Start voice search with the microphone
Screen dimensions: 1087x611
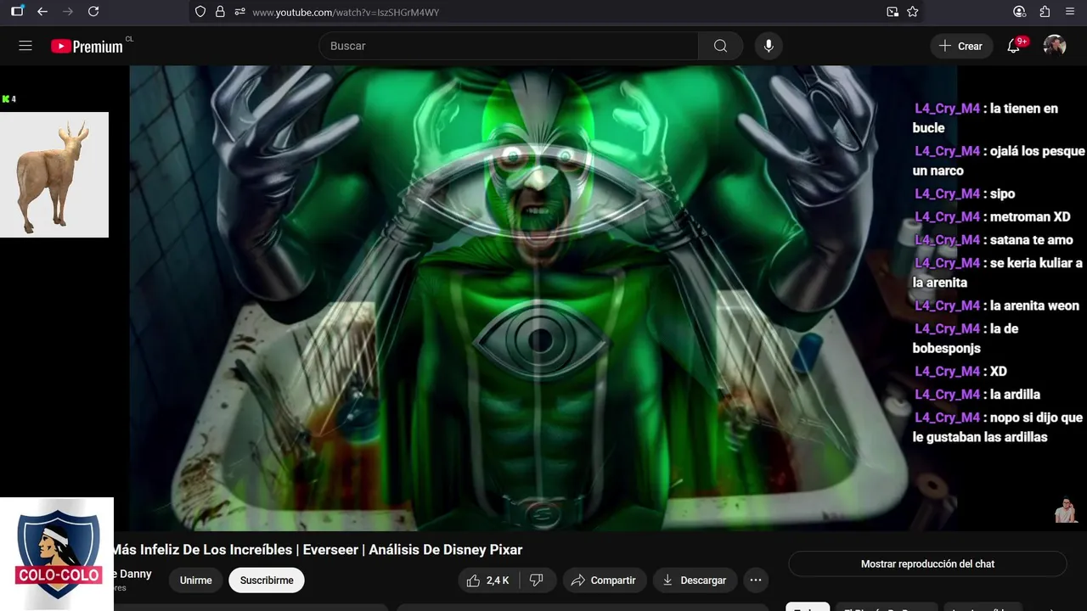pyautogui.click(x=769, y=46)
